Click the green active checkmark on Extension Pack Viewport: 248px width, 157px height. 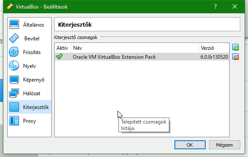[59, 57]
